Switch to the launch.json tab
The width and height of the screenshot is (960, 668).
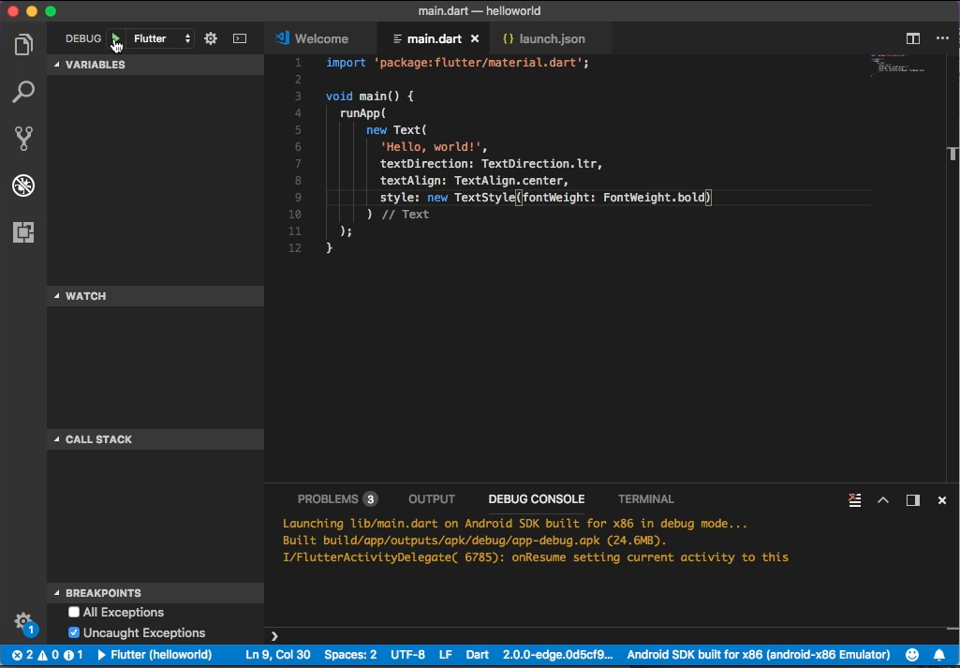tap(551, 38)
